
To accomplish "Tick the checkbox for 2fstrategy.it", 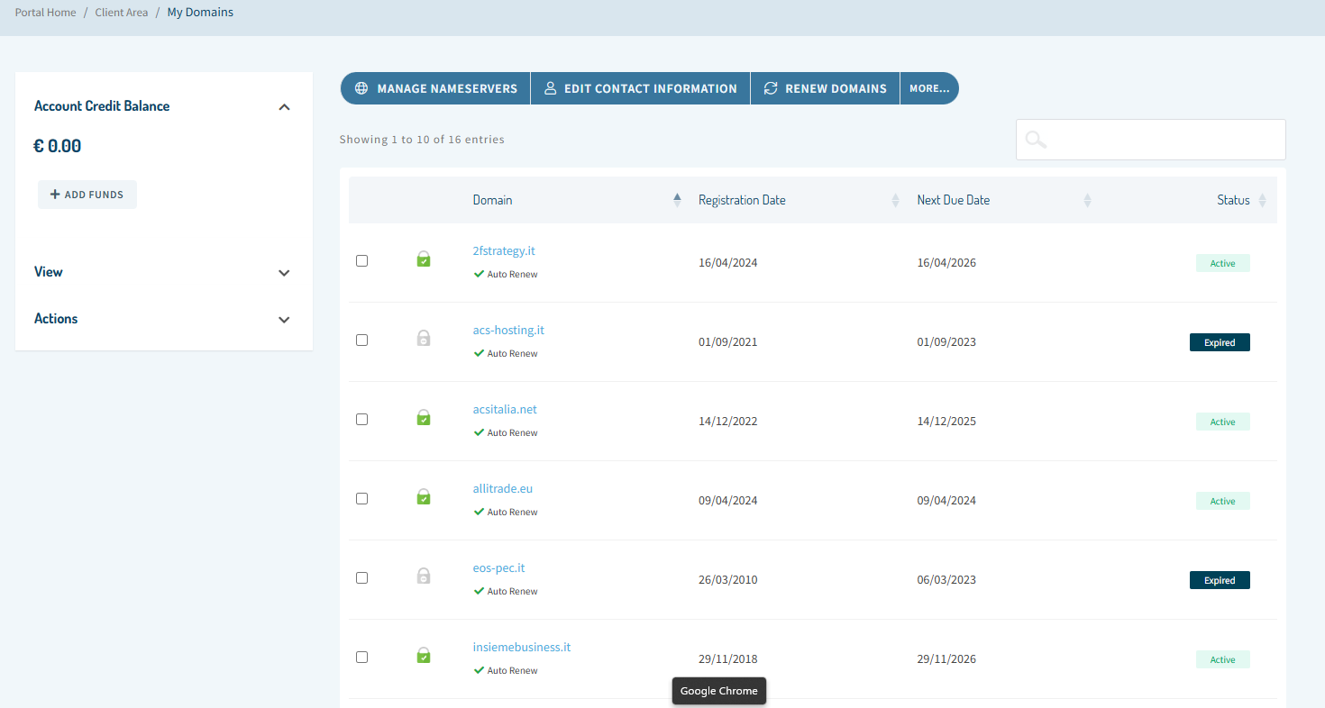I will tap(361, 261).
